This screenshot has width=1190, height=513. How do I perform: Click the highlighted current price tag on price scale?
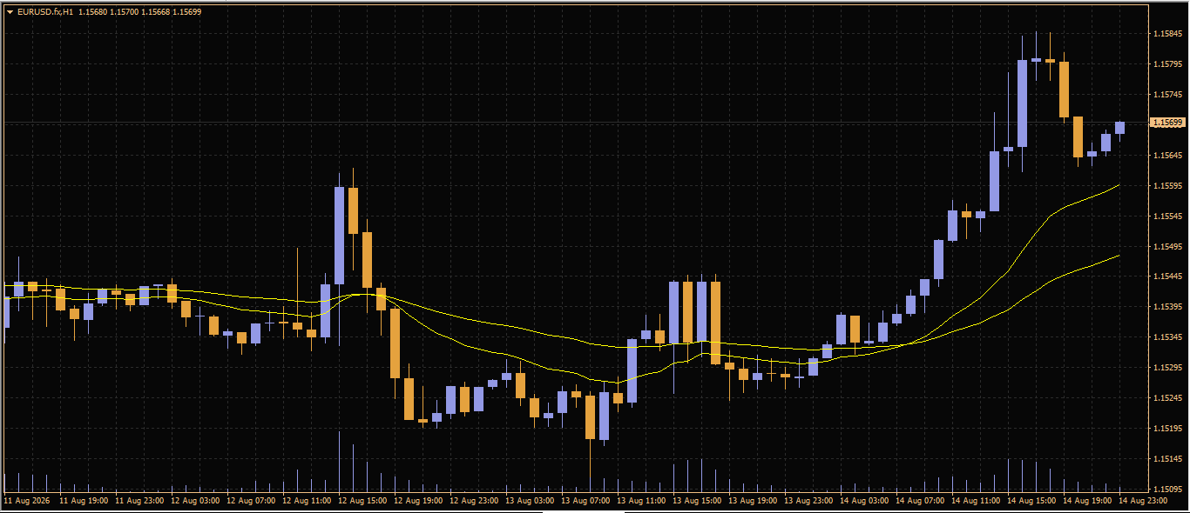[1168, 123]
